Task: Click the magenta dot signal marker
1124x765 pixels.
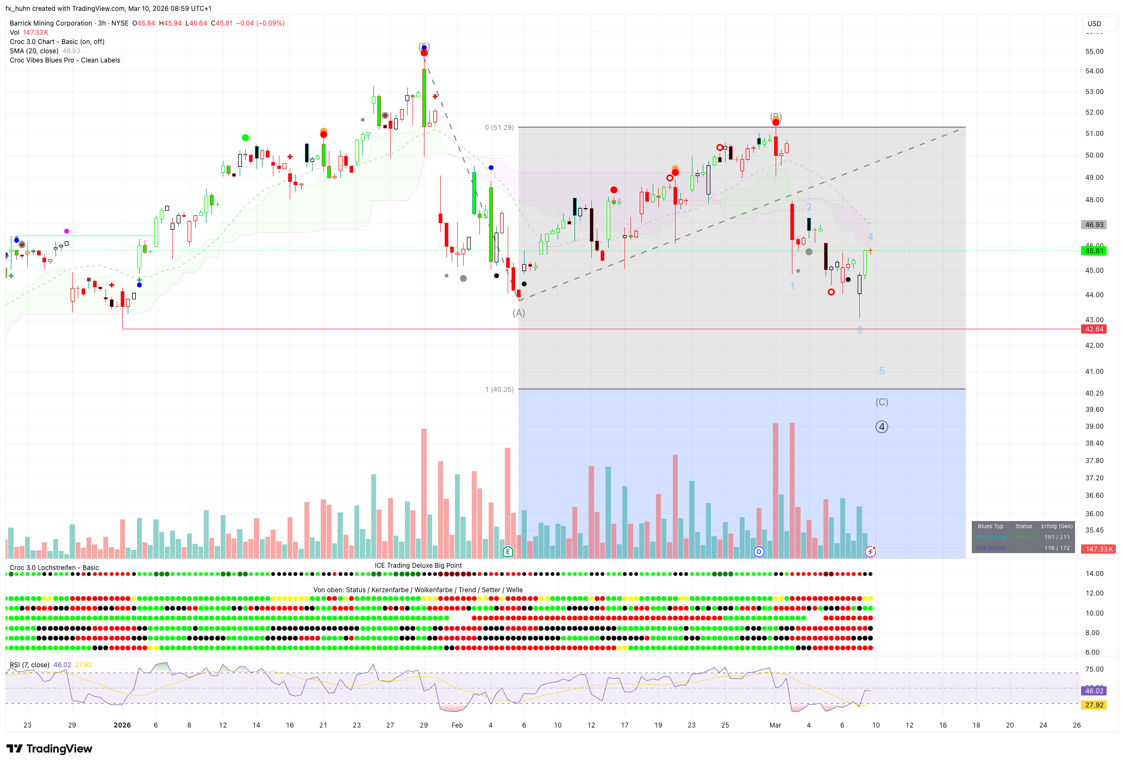Action: 66,231
